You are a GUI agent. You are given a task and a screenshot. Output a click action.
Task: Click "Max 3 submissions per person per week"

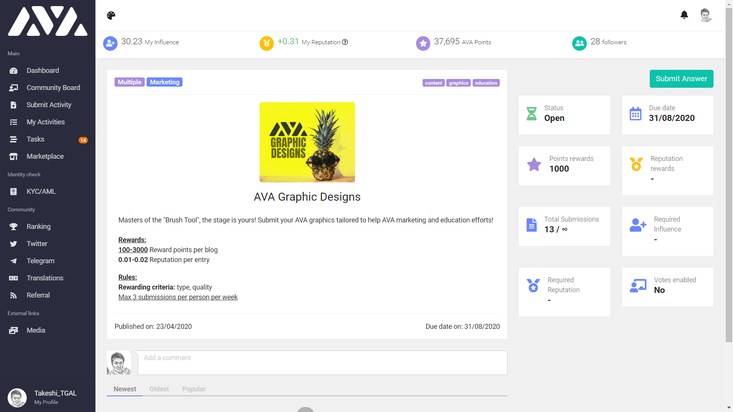(x=178, y=297)
